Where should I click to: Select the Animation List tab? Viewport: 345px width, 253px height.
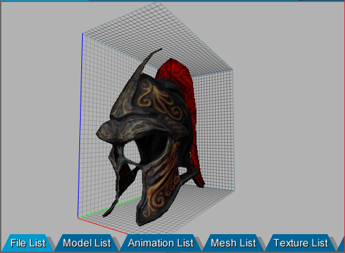161,243
